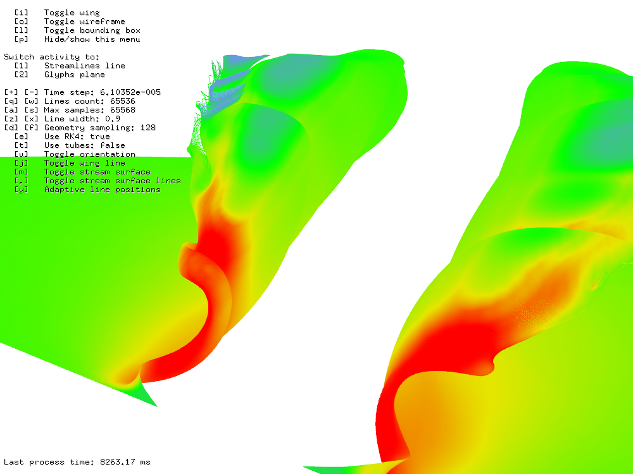Image resolution: width=633 pixels, height=474 pixels.
Task: Toggle the wing menu entry
Action: pyautogui.click(x=72, y=13)
